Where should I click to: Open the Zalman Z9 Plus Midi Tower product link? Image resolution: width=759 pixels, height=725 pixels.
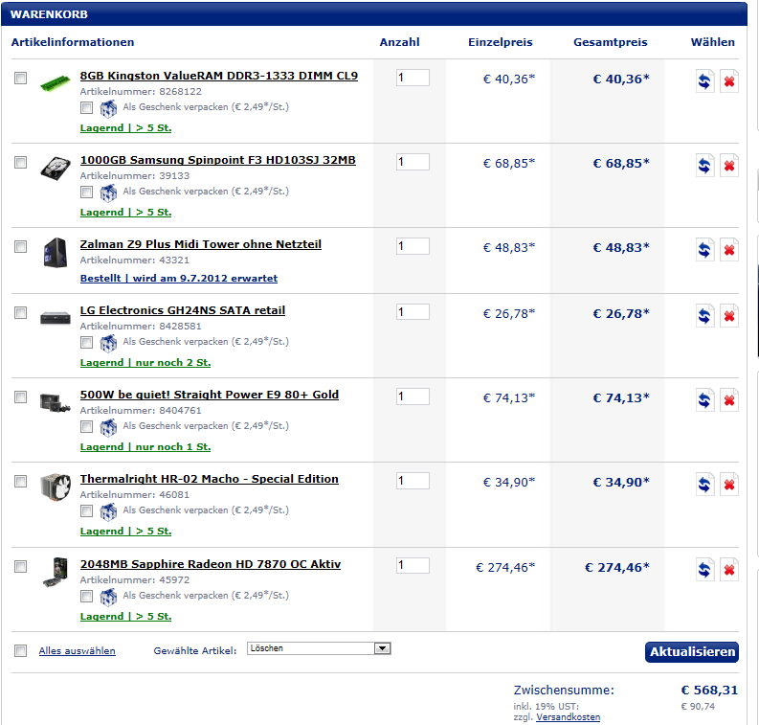point(200,244)
